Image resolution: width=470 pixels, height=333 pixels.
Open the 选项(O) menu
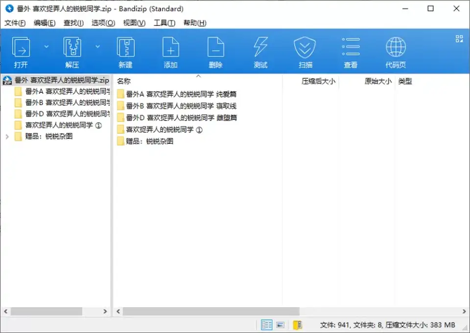point(103,23)
